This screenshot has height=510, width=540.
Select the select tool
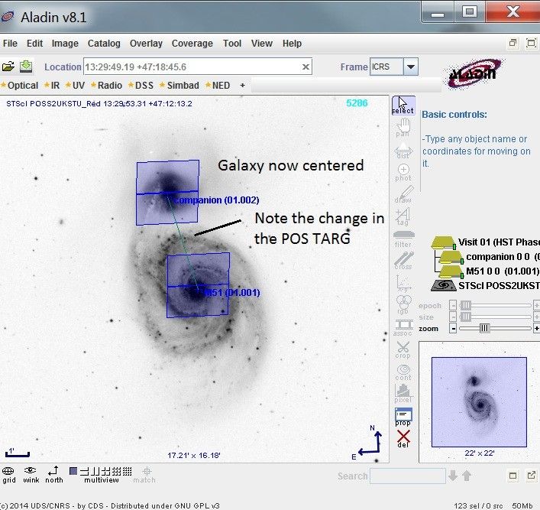(403, 106)
